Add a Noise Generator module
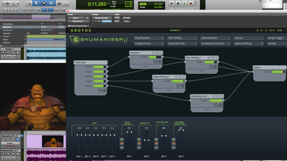The image size is (287, 161). click(215, 38)
